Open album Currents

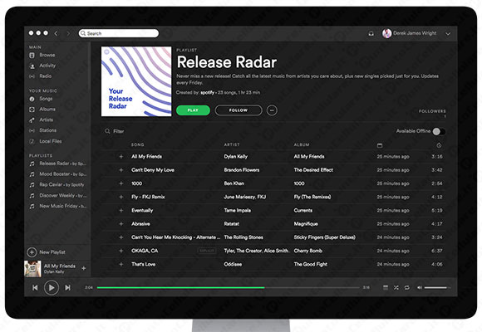pyautogui.click(x=303, y=210)
